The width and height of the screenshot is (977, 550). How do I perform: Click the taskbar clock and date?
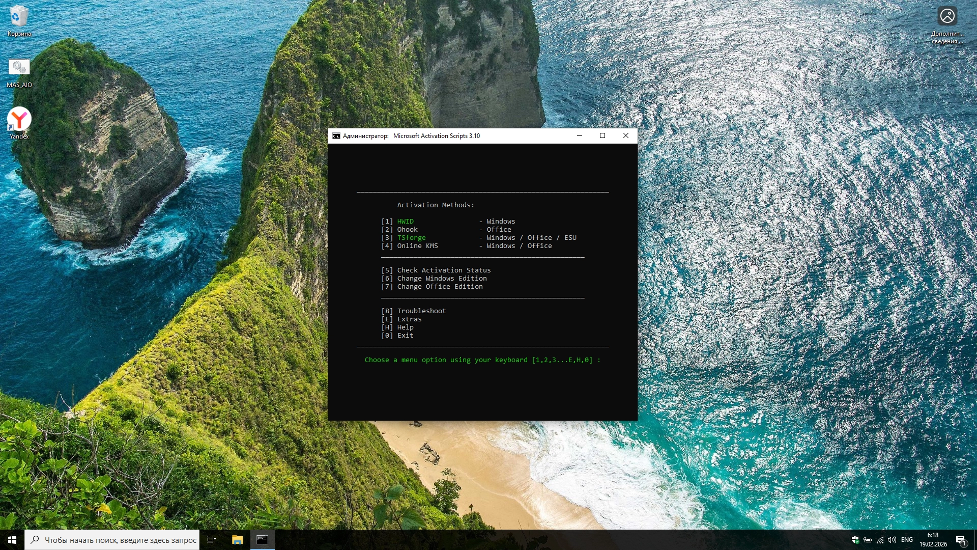933,540
